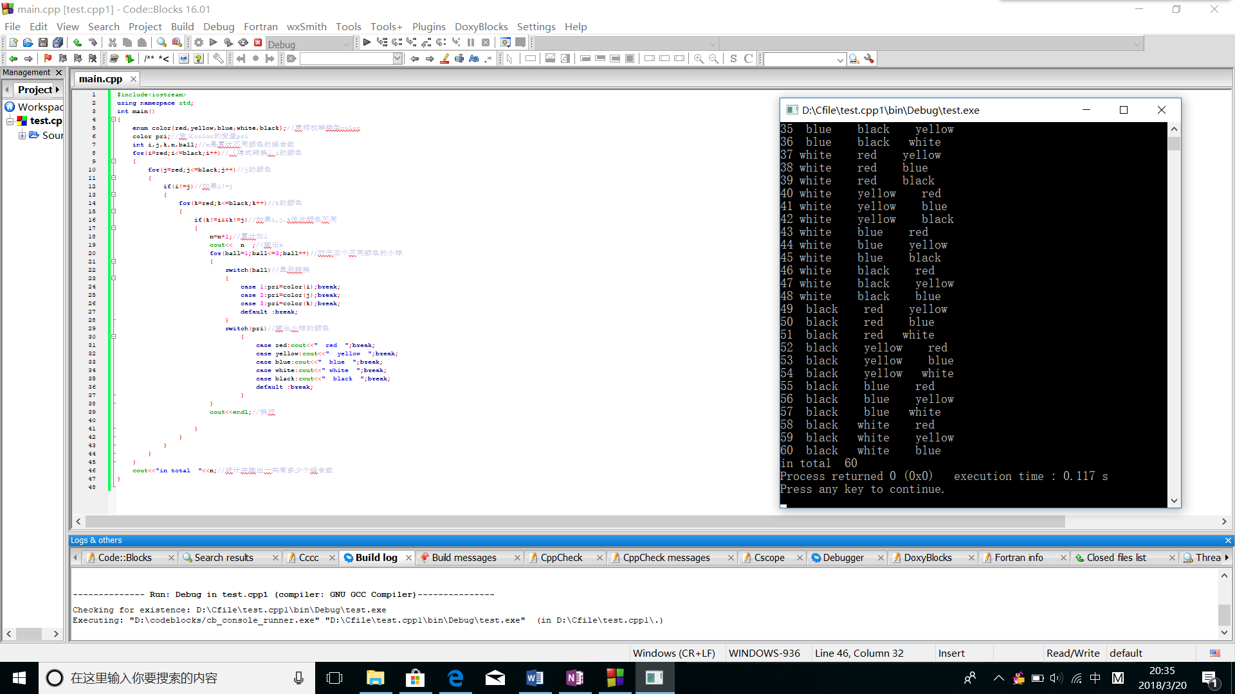
Task: Open Microsoft Edge from the taskbar
Action: point(455,678)
